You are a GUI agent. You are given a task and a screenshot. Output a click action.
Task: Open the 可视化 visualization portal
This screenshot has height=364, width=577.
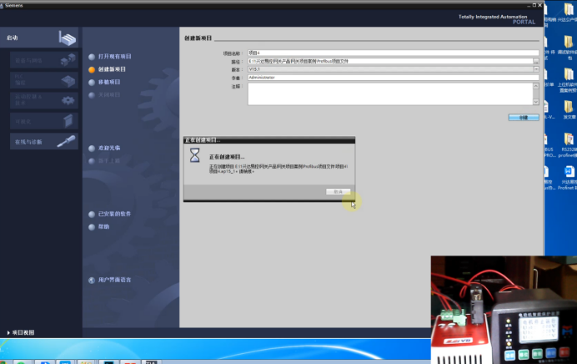44,121
